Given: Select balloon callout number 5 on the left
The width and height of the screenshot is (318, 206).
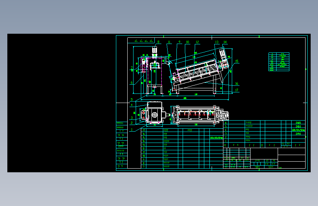Looking at the screenshot, I should [132, 99].
